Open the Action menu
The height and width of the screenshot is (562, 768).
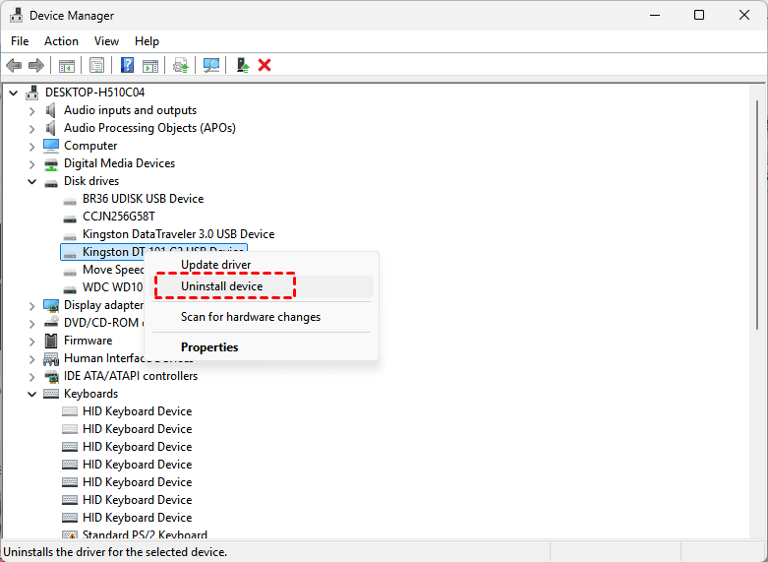pyautogui.click(x=61, y=41)
